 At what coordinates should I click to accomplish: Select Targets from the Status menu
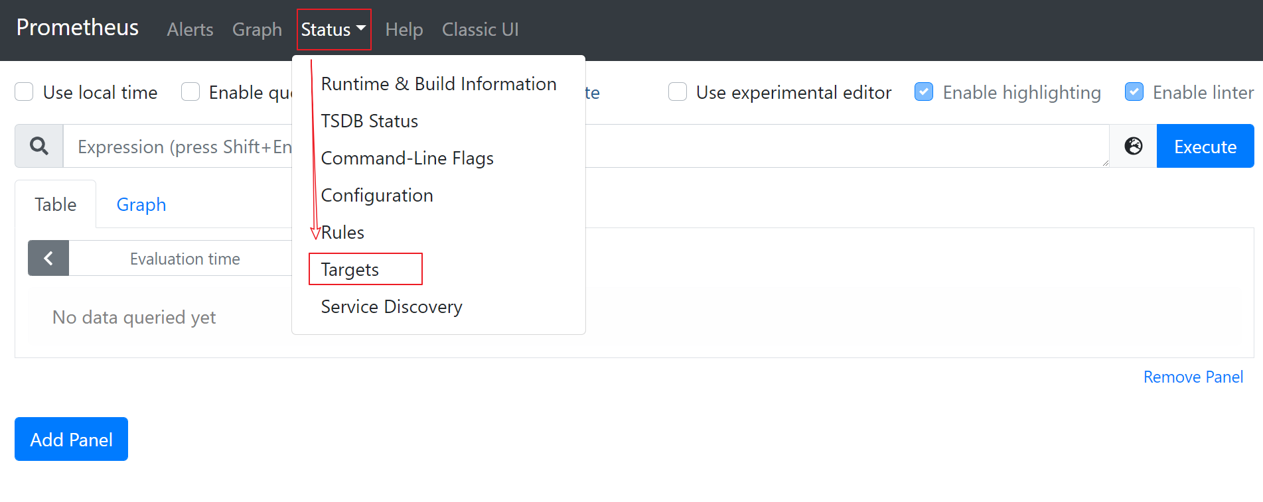tap(350, 269)
